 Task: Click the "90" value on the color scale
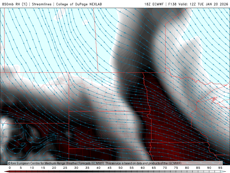pos(209,168)
